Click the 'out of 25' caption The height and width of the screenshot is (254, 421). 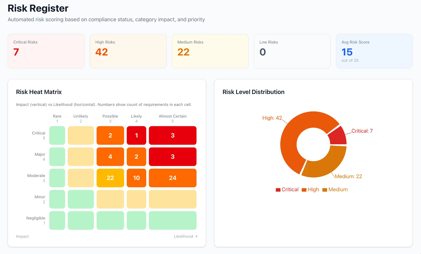(x=350, y=60)
